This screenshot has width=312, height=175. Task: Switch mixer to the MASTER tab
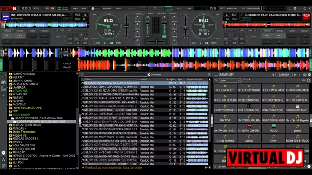click(x=173, y=13)
